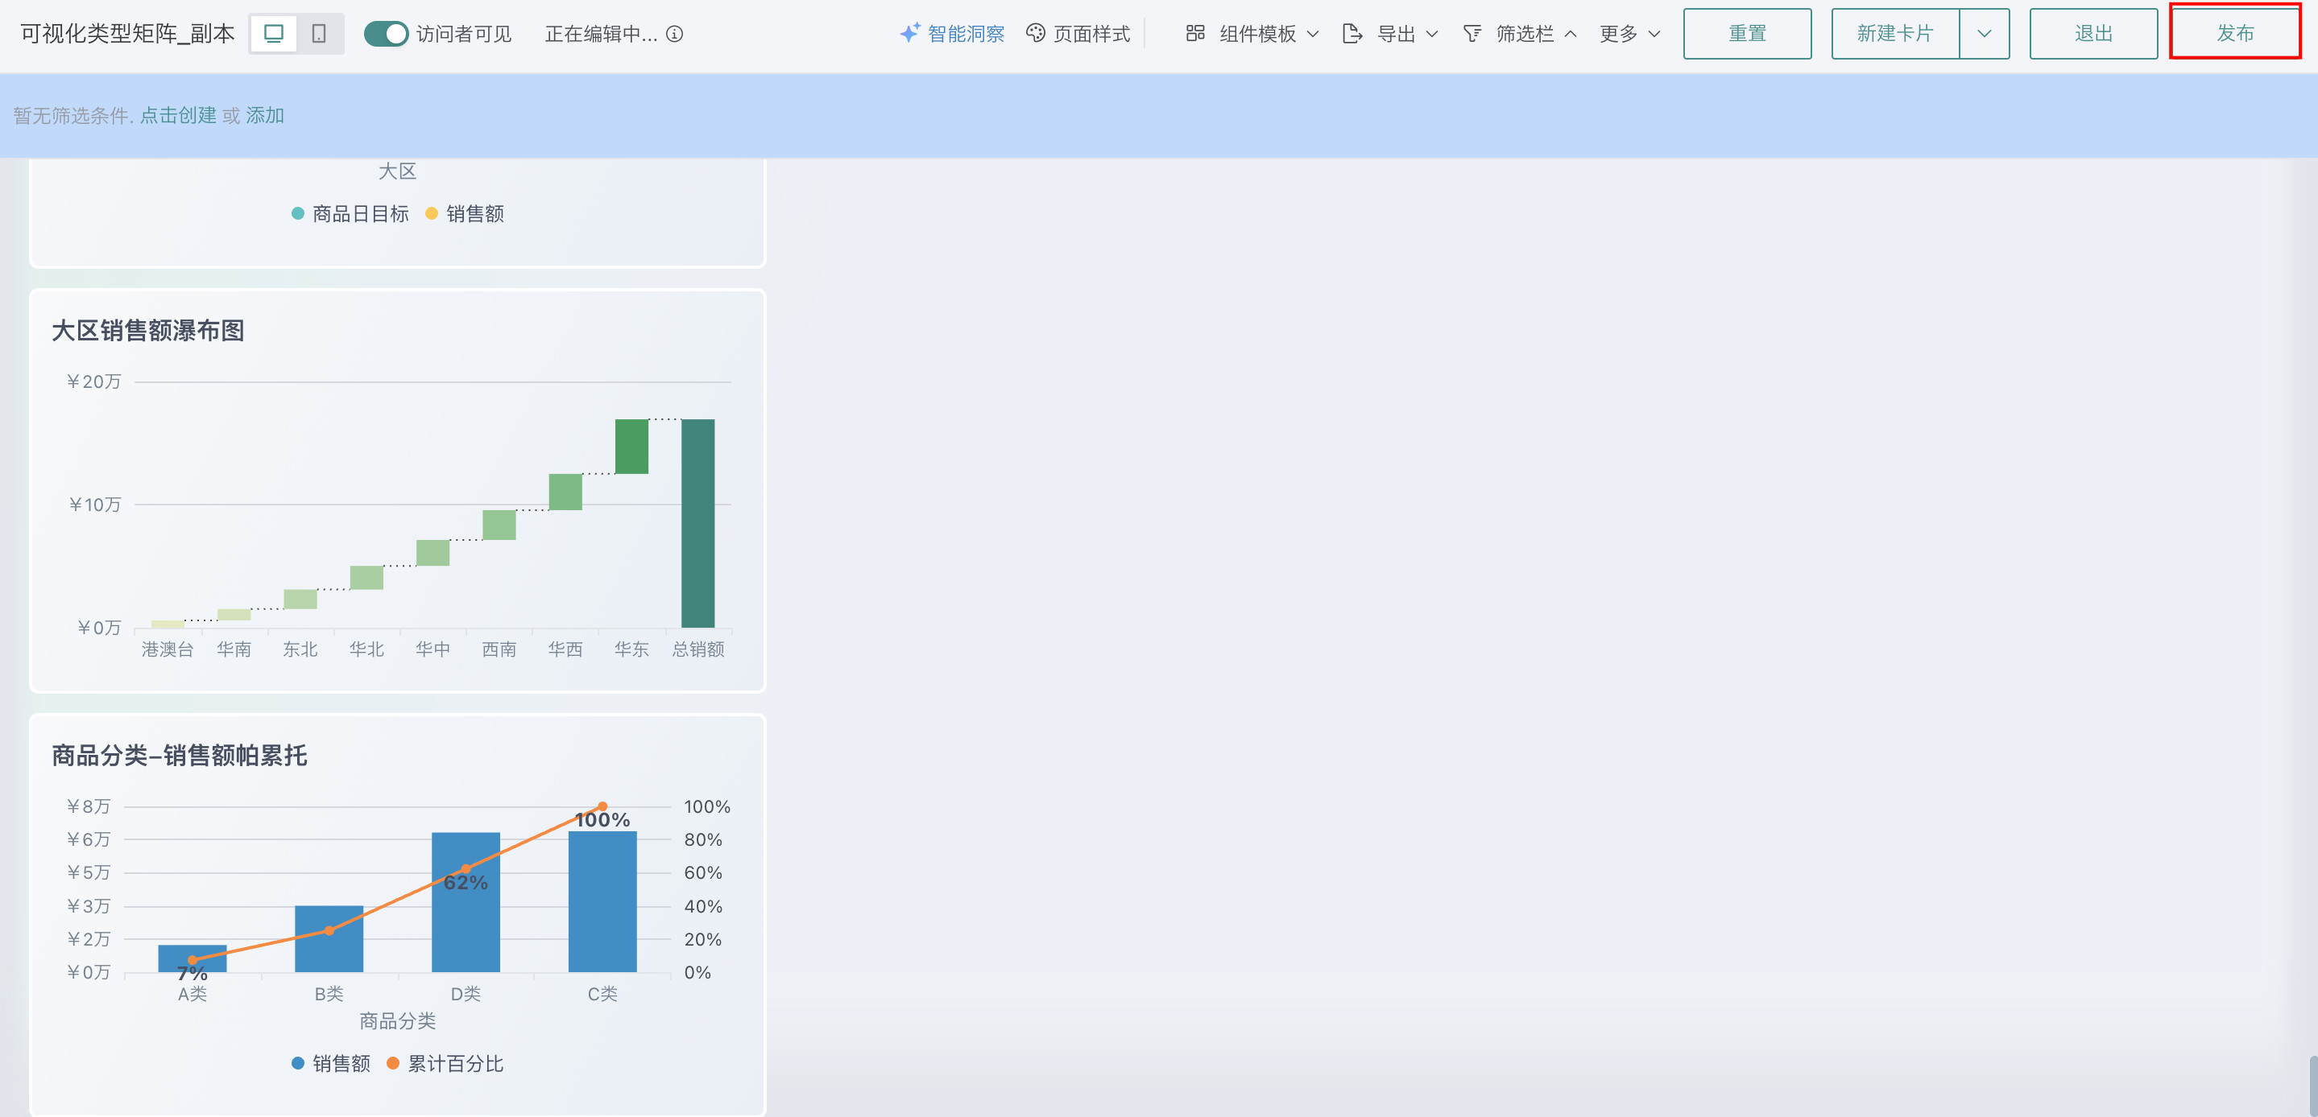The height and width of the screenshot is (1117, 2318).
Task: Switch to desktop layout view icon
Action: pyautogui.click(x=274, y=34)
